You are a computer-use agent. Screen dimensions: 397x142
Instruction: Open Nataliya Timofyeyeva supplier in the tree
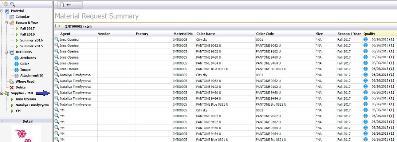[x=30, y=105]
